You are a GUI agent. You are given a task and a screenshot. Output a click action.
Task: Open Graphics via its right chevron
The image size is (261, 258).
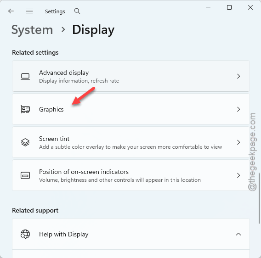[238, 109]
